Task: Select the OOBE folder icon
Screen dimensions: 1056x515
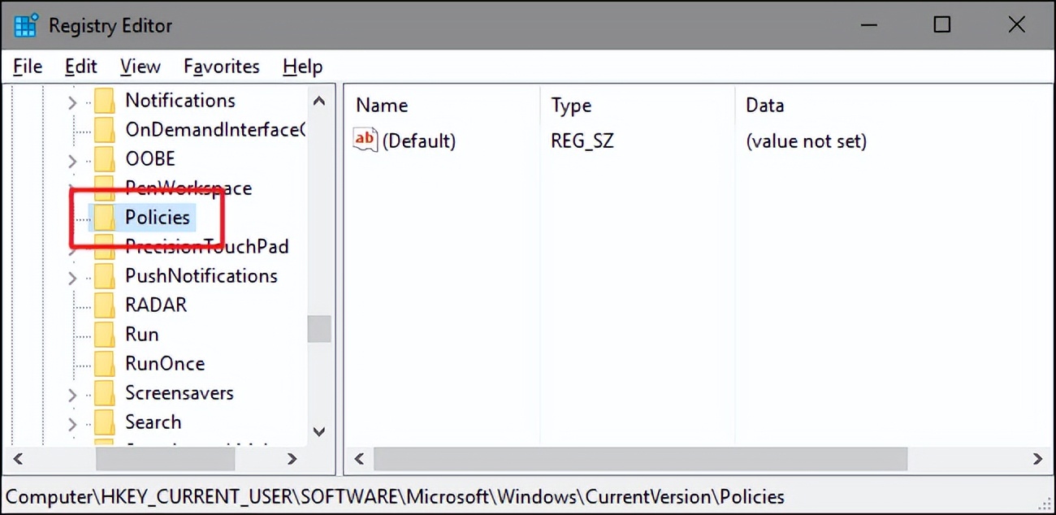Action: pos(103,158)
